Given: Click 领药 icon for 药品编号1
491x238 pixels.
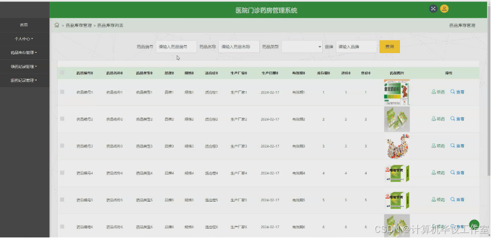Looking at the screenshot, I should tap(434, 92).
